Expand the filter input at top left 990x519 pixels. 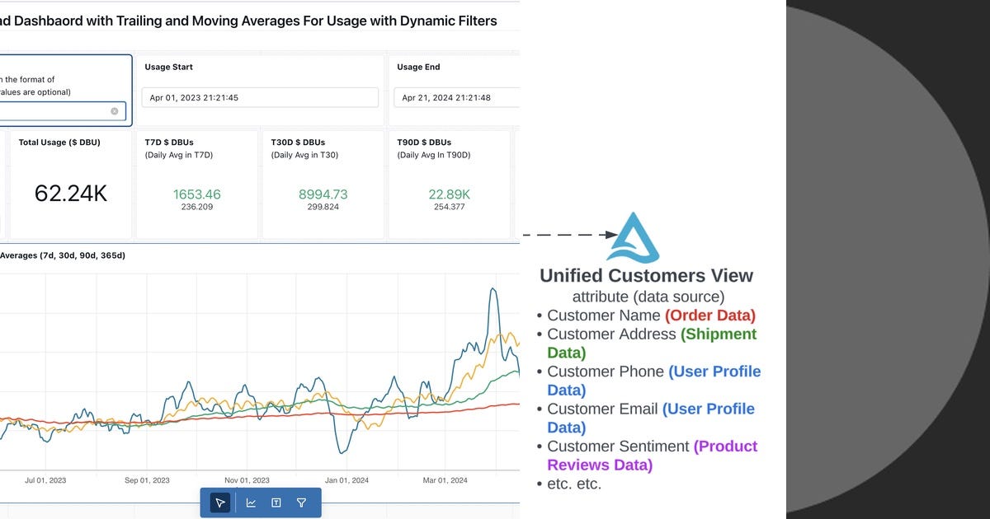pos(58,110)
